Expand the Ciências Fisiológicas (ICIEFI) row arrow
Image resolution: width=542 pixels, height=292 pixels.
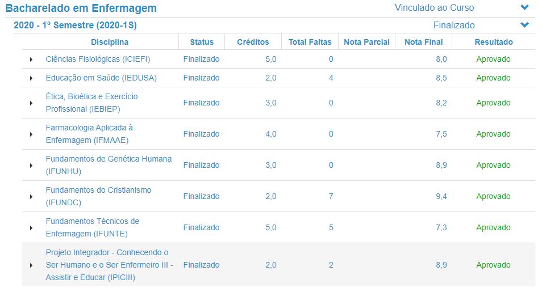pos(31,60)
